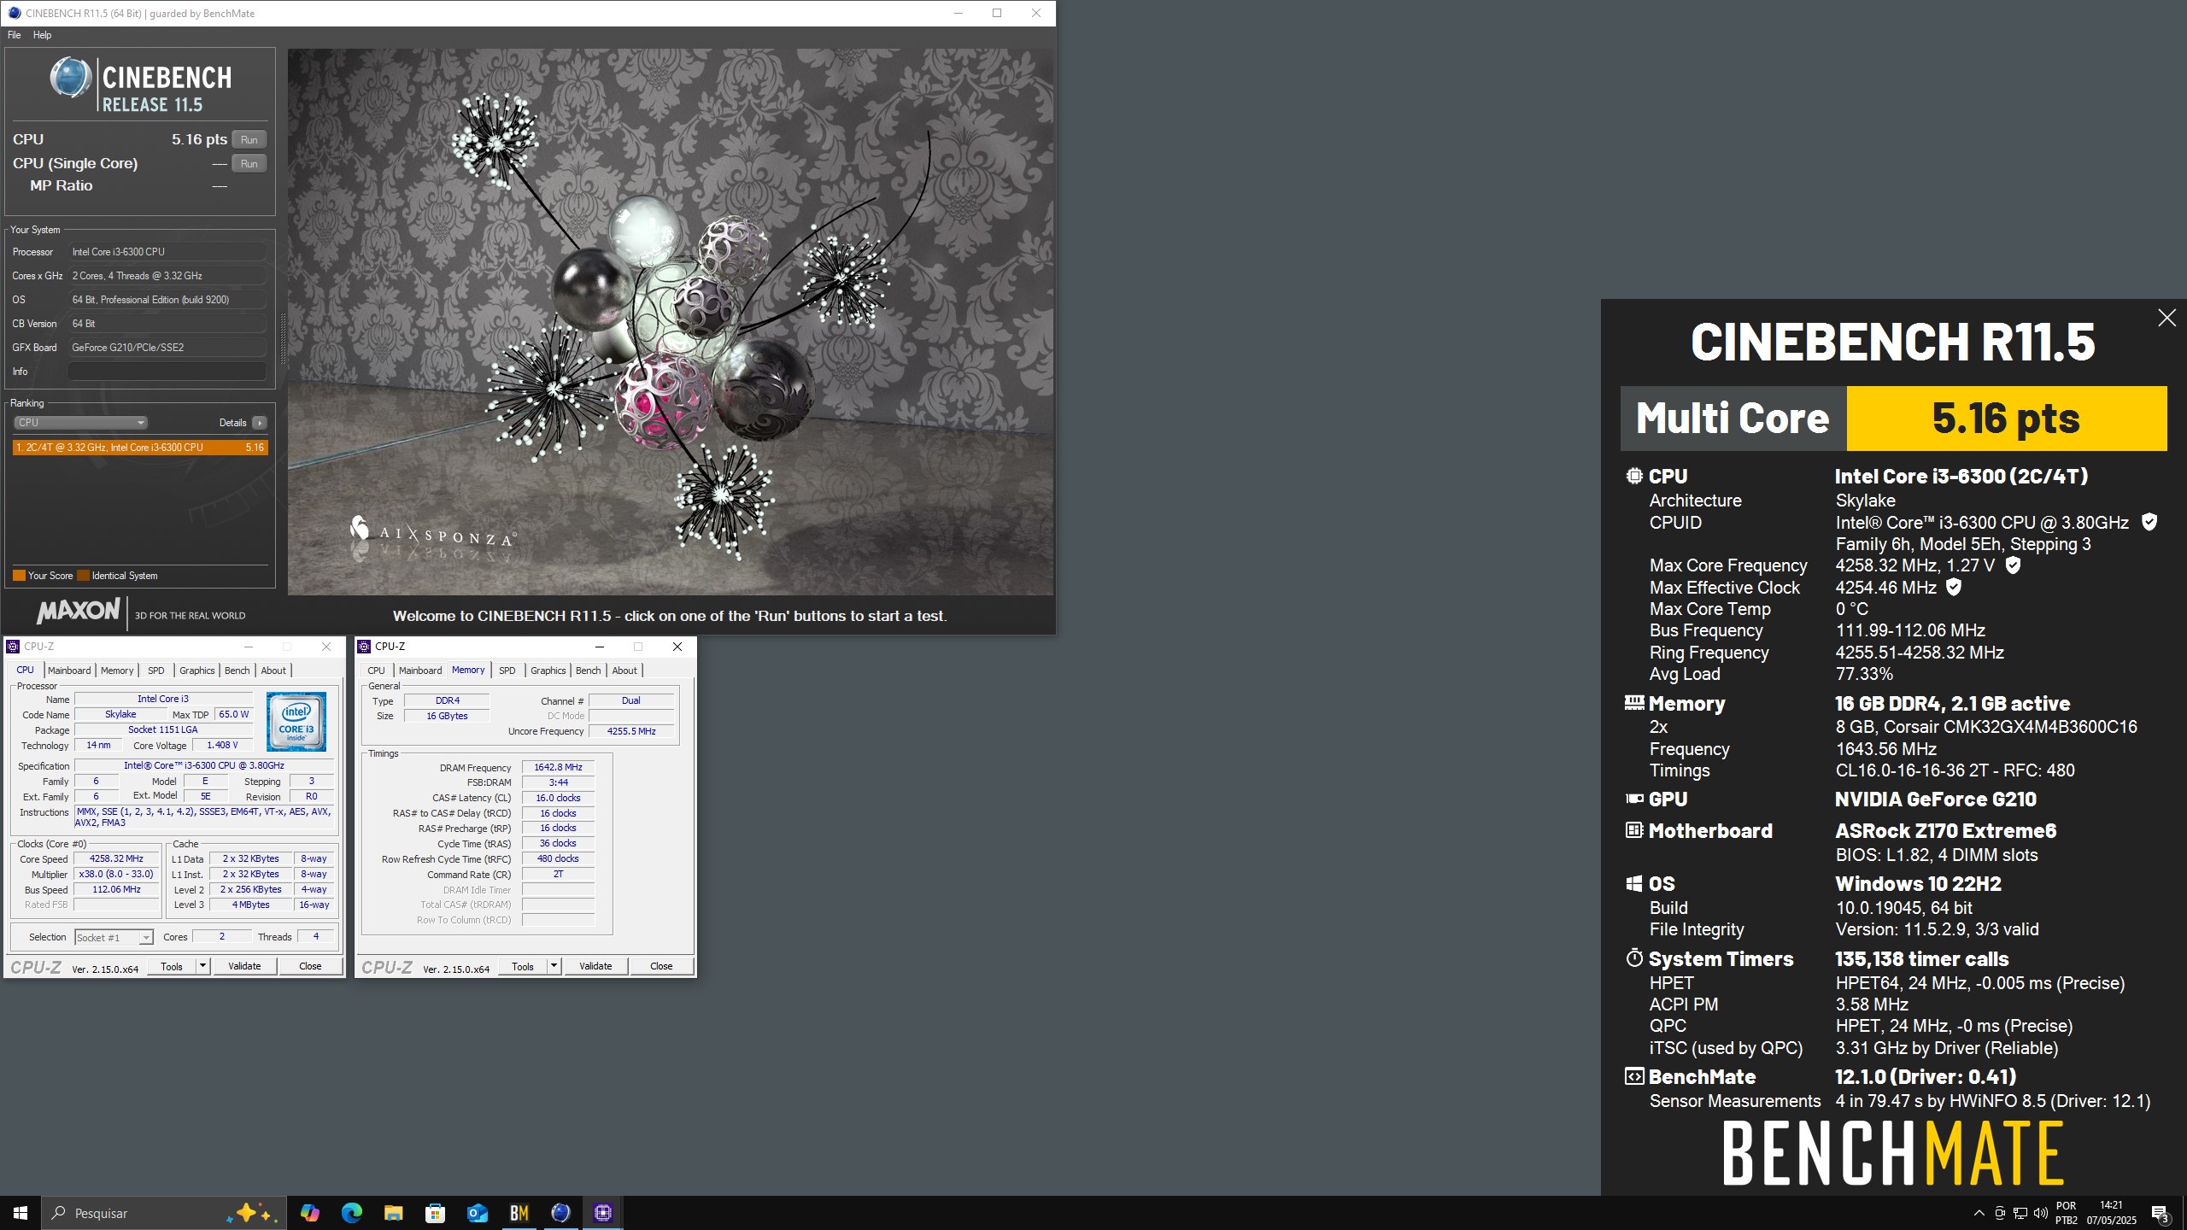The width and height of the screenshot is (2187, 1230).
Task: Click Tools button in left CPU-Z
Action: [172, 966]
